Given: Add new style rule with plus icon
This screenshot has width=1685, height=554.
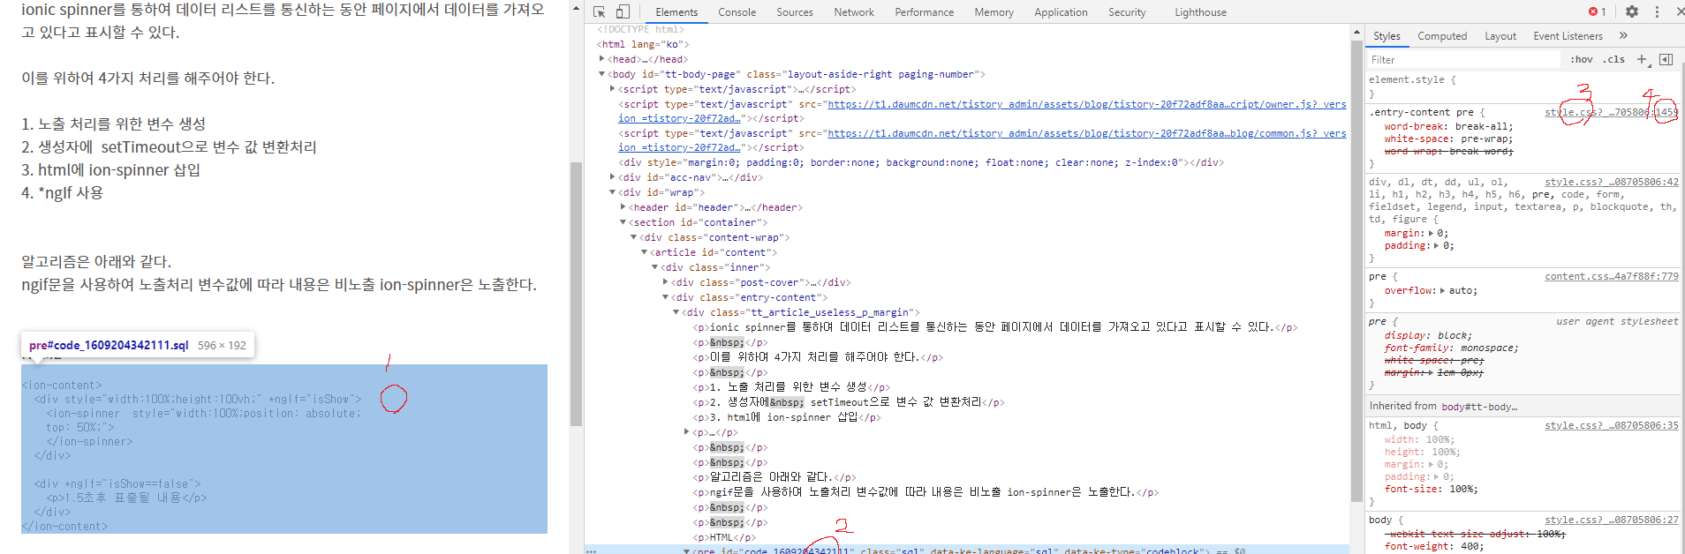Looking at the screenshot, I should point(1642,59).
